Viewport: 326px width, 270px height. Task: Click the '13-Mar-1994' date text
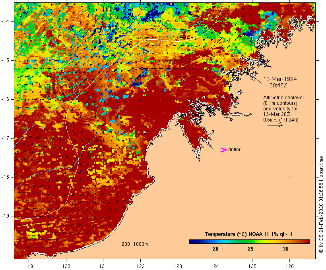(280, 79)
